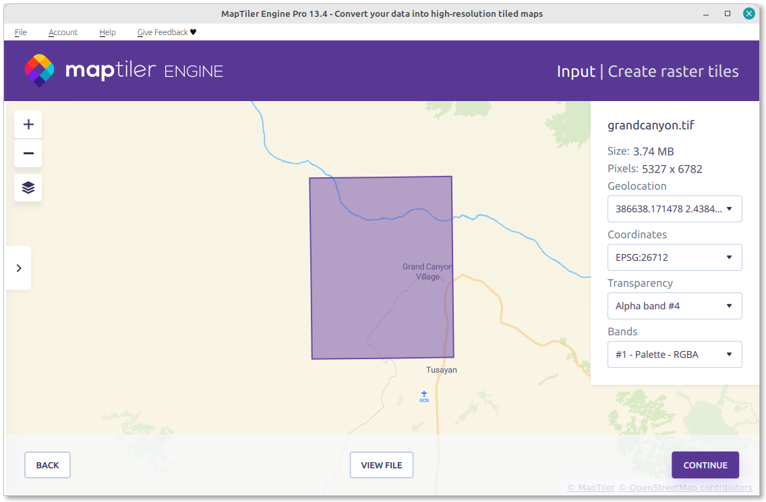
Task: Zoom out on the map
Action: coord(28,154)
